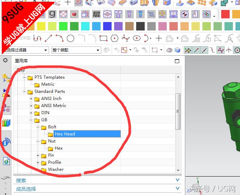Select the Washer folder
Viewport: 240px width, 195px height.
click(x=56, y=169)
